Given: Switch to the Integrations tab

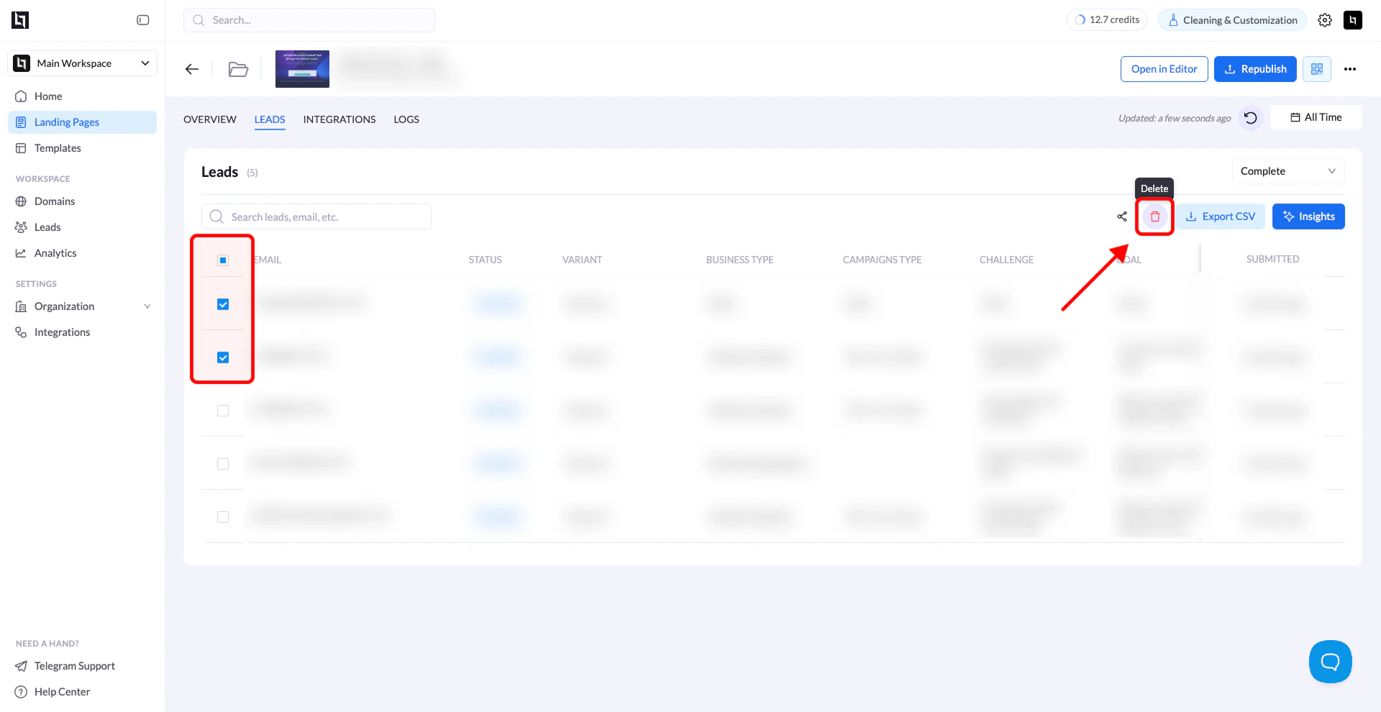Looking at the screenshot, I should tap(339, 119).
